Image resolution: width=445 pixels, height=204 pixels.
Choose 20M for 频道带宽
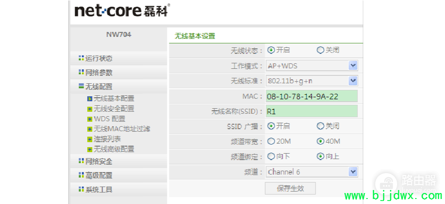coord(271,141)
